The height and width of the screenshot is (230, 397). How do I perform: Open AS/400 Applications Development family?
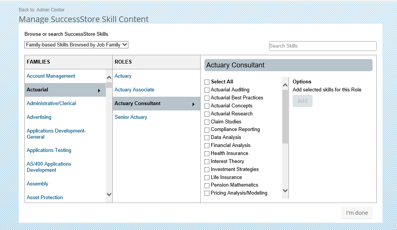(x=49, y=167)
